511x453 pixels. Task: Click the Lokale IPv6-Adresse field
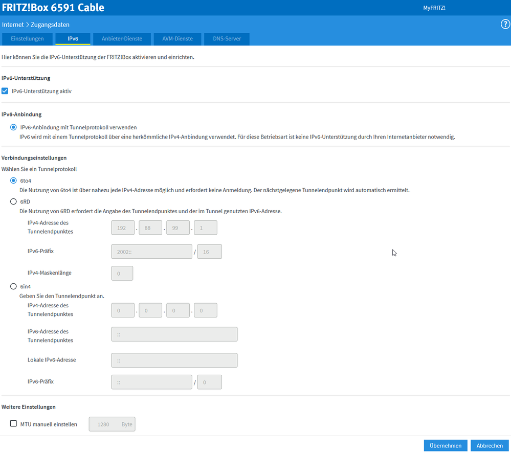tap(174, 360)
